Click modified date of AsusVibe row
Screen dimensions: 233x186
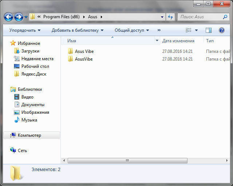[x=177, y=59]
